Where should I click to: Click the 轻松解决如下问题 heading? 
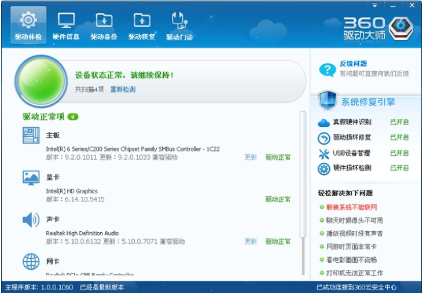coord(345,193)
